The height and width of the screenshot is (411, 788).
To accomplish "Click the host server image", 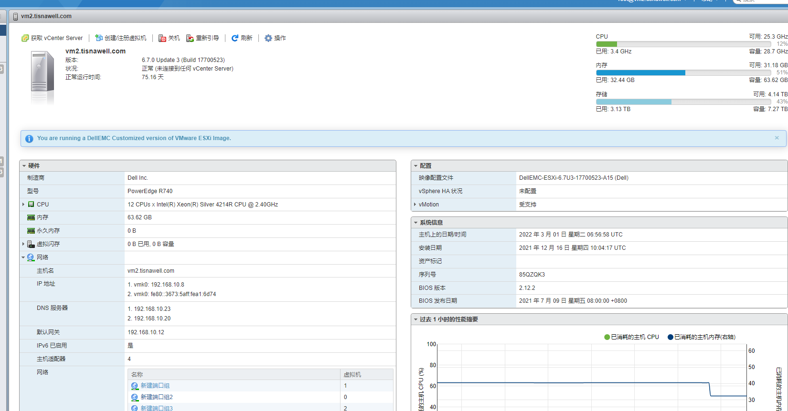I will [x=43, y=76].
